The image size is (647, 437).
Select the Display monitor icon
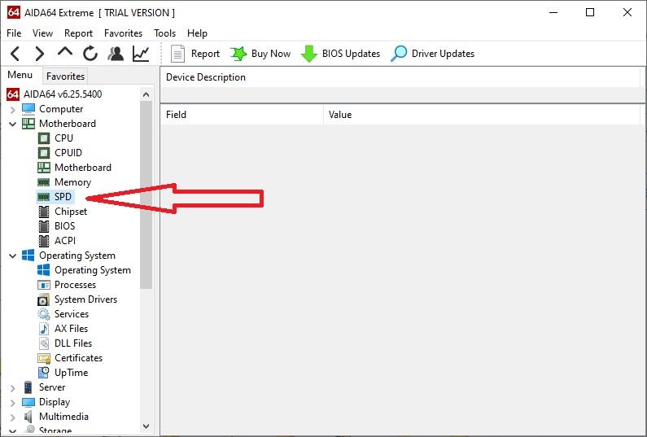(28, 402)
